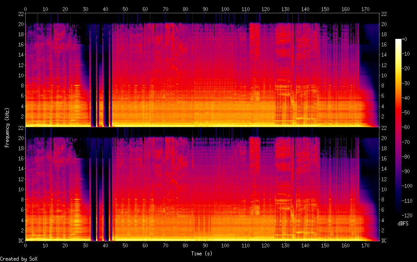Screen dimensions: 417x262
Task: Click the "Created by SoX" caption
Action: point(19,259)
